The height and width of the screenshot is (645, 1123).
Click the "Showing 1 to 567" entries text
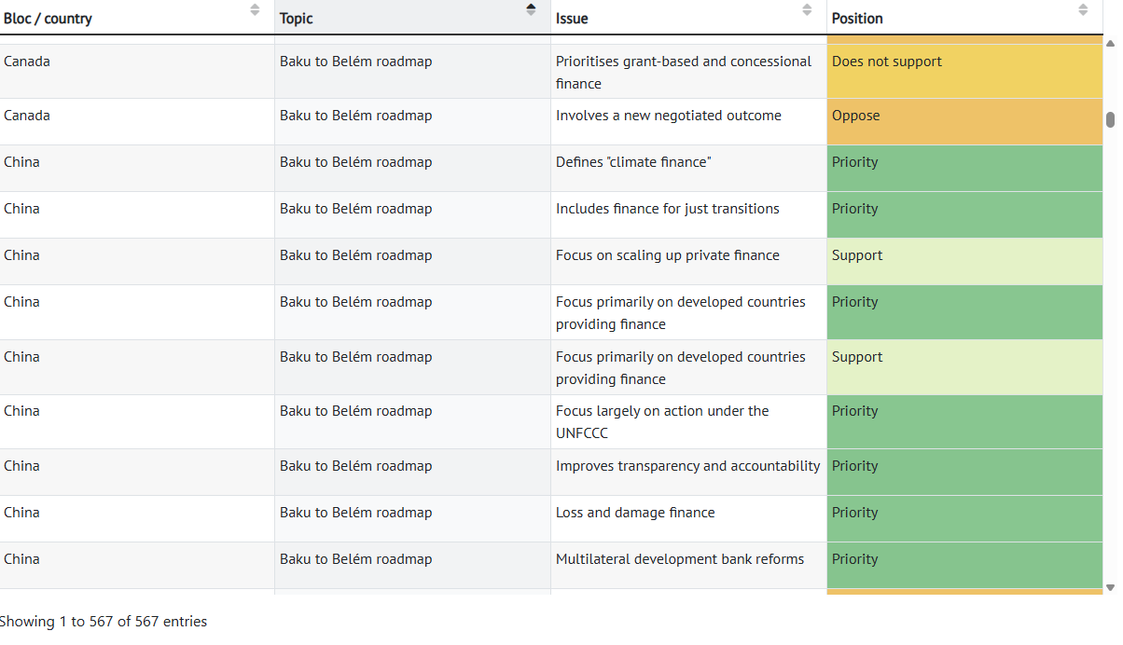104,622
